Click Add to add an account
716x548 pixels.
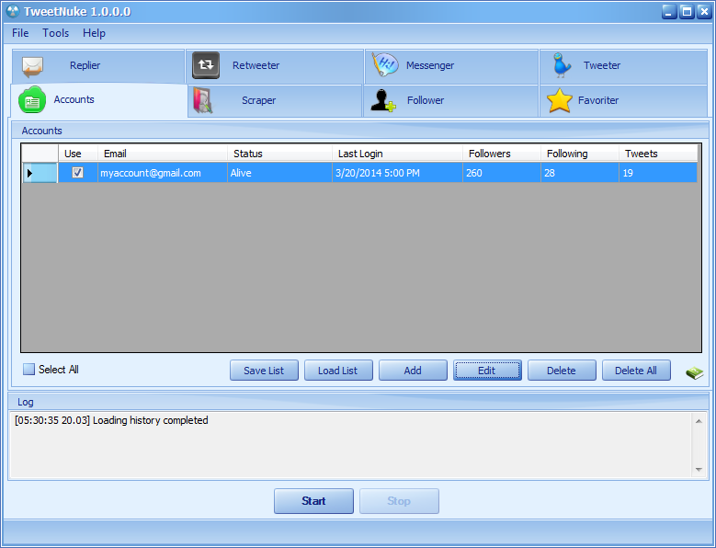pyautogui.click(x=413, y=371)
